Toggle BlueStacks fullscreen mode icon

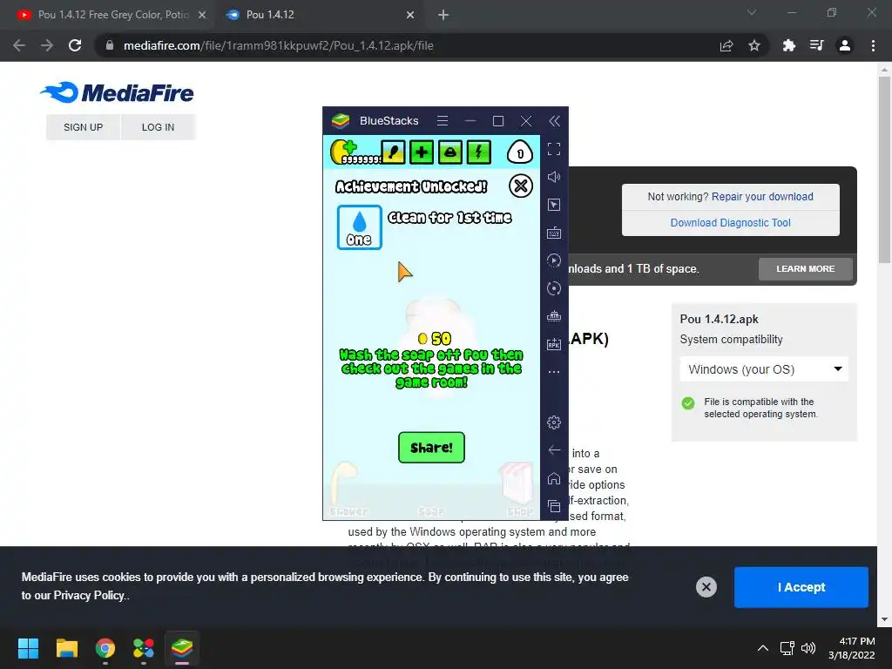click(x=554, y=149)
